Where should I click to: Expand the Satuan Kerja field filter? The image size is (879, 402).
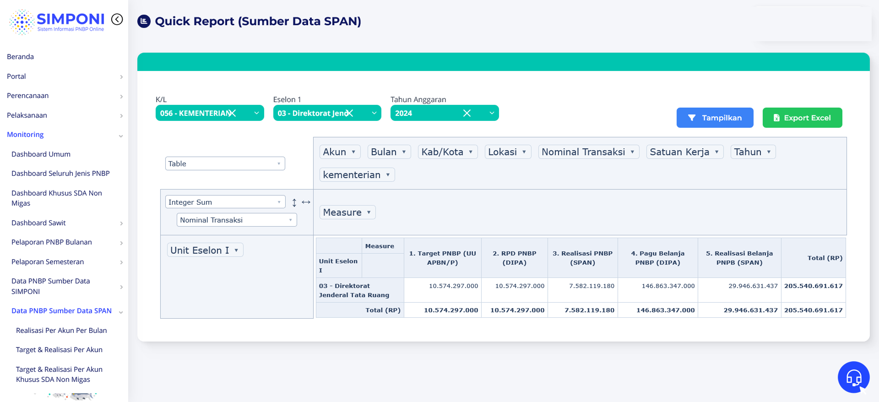716,152
